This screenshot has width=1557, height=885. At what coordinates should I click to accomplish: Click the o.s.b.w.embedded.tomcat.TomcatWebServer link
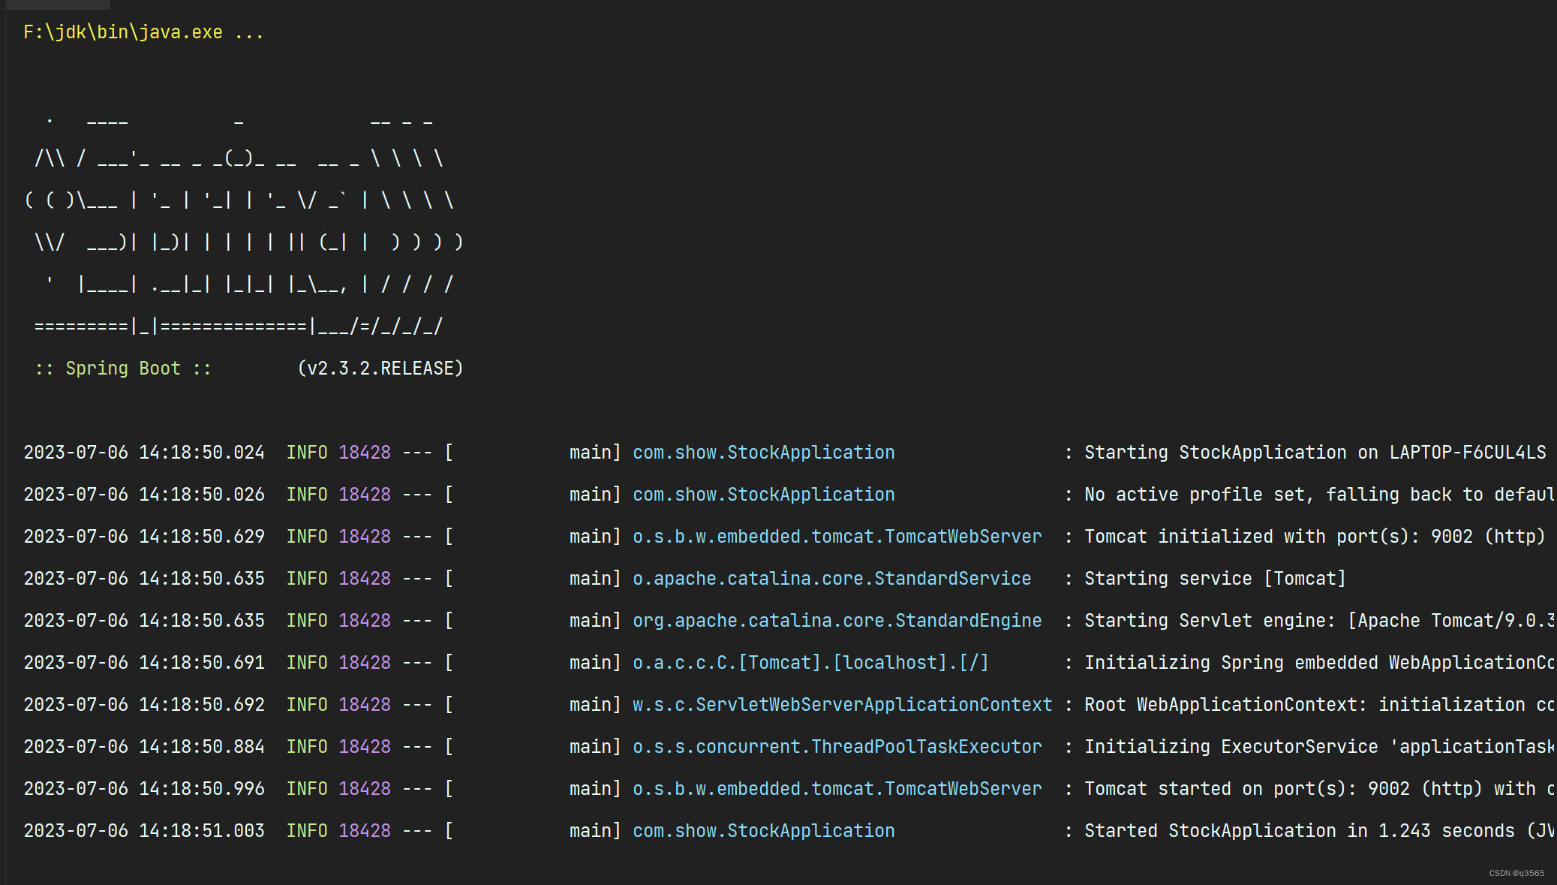(835, 536)
